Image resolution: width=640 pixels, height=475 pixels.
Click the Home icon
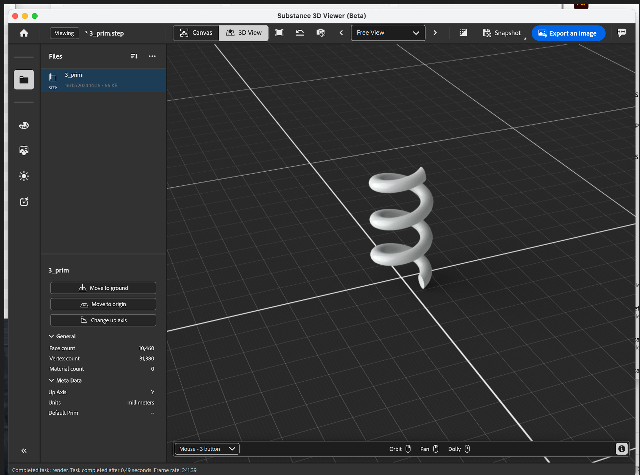[23, 33]
